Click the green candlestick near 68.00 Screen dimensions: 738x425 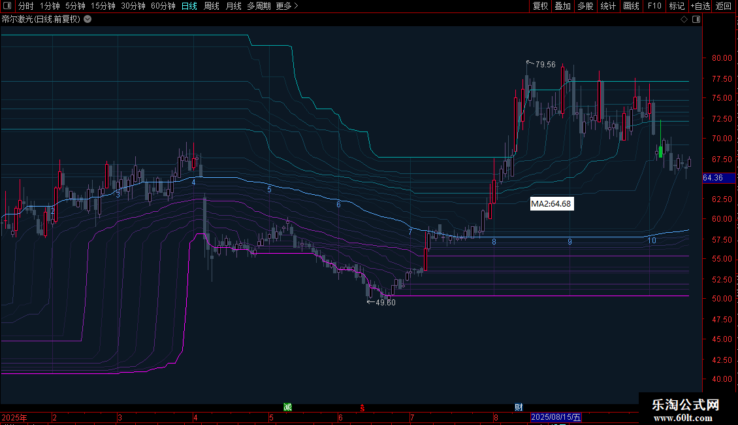[x=661, y=151]
